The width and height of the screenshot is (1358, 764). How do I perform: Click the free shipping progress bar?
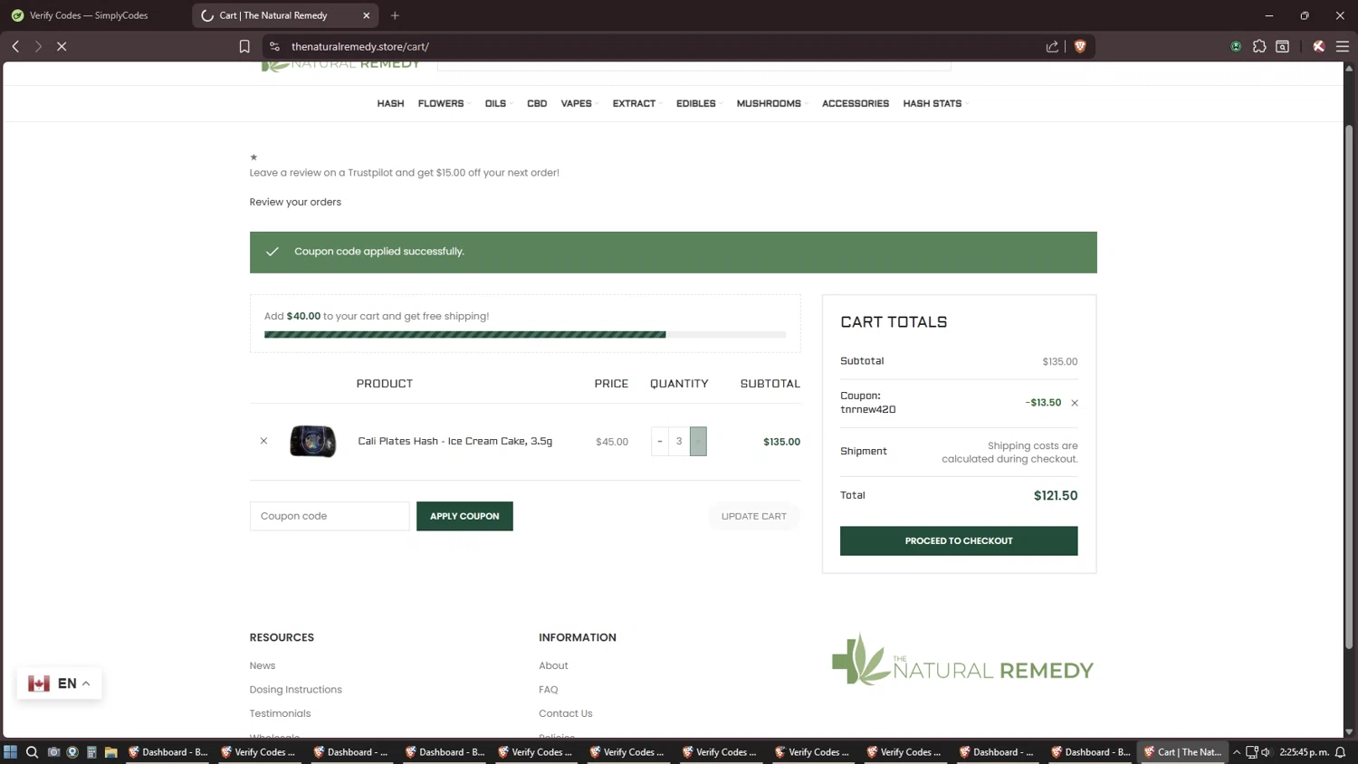coord(525,334)
